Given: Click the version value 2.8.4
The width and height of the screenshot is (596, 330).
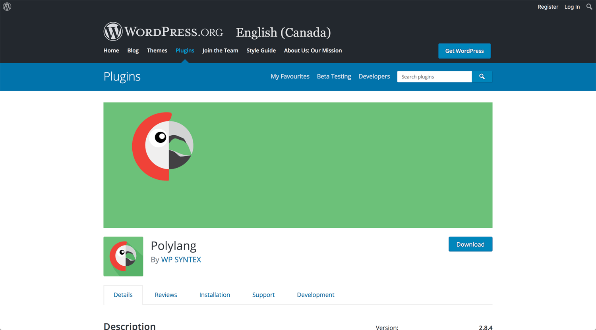Looking at the screenshot, I should tap(486, 327).
